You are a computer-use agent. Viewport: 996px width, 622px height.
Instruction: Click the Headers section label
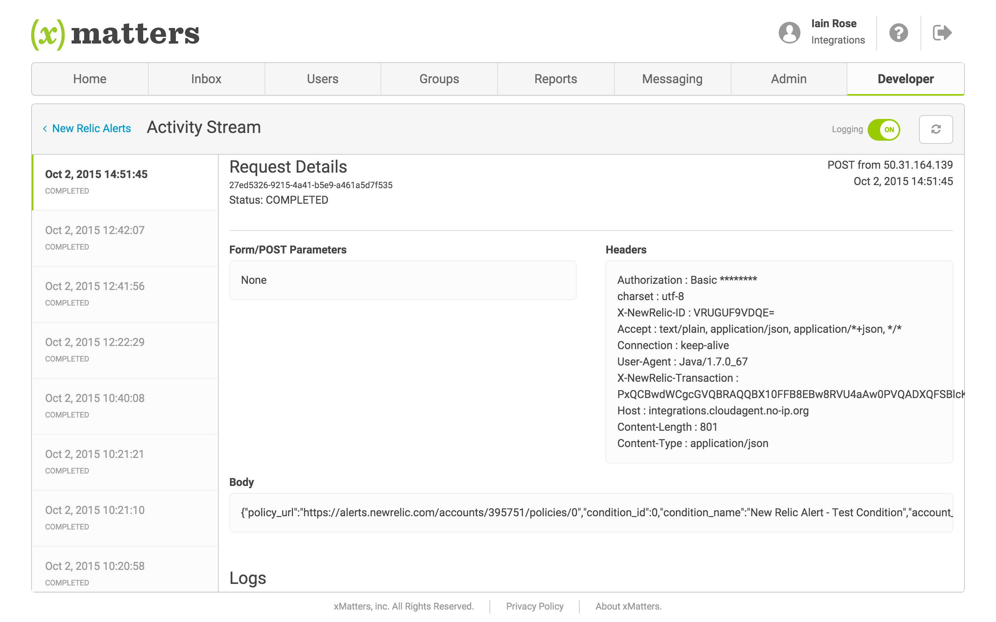(x=626, y=250)
